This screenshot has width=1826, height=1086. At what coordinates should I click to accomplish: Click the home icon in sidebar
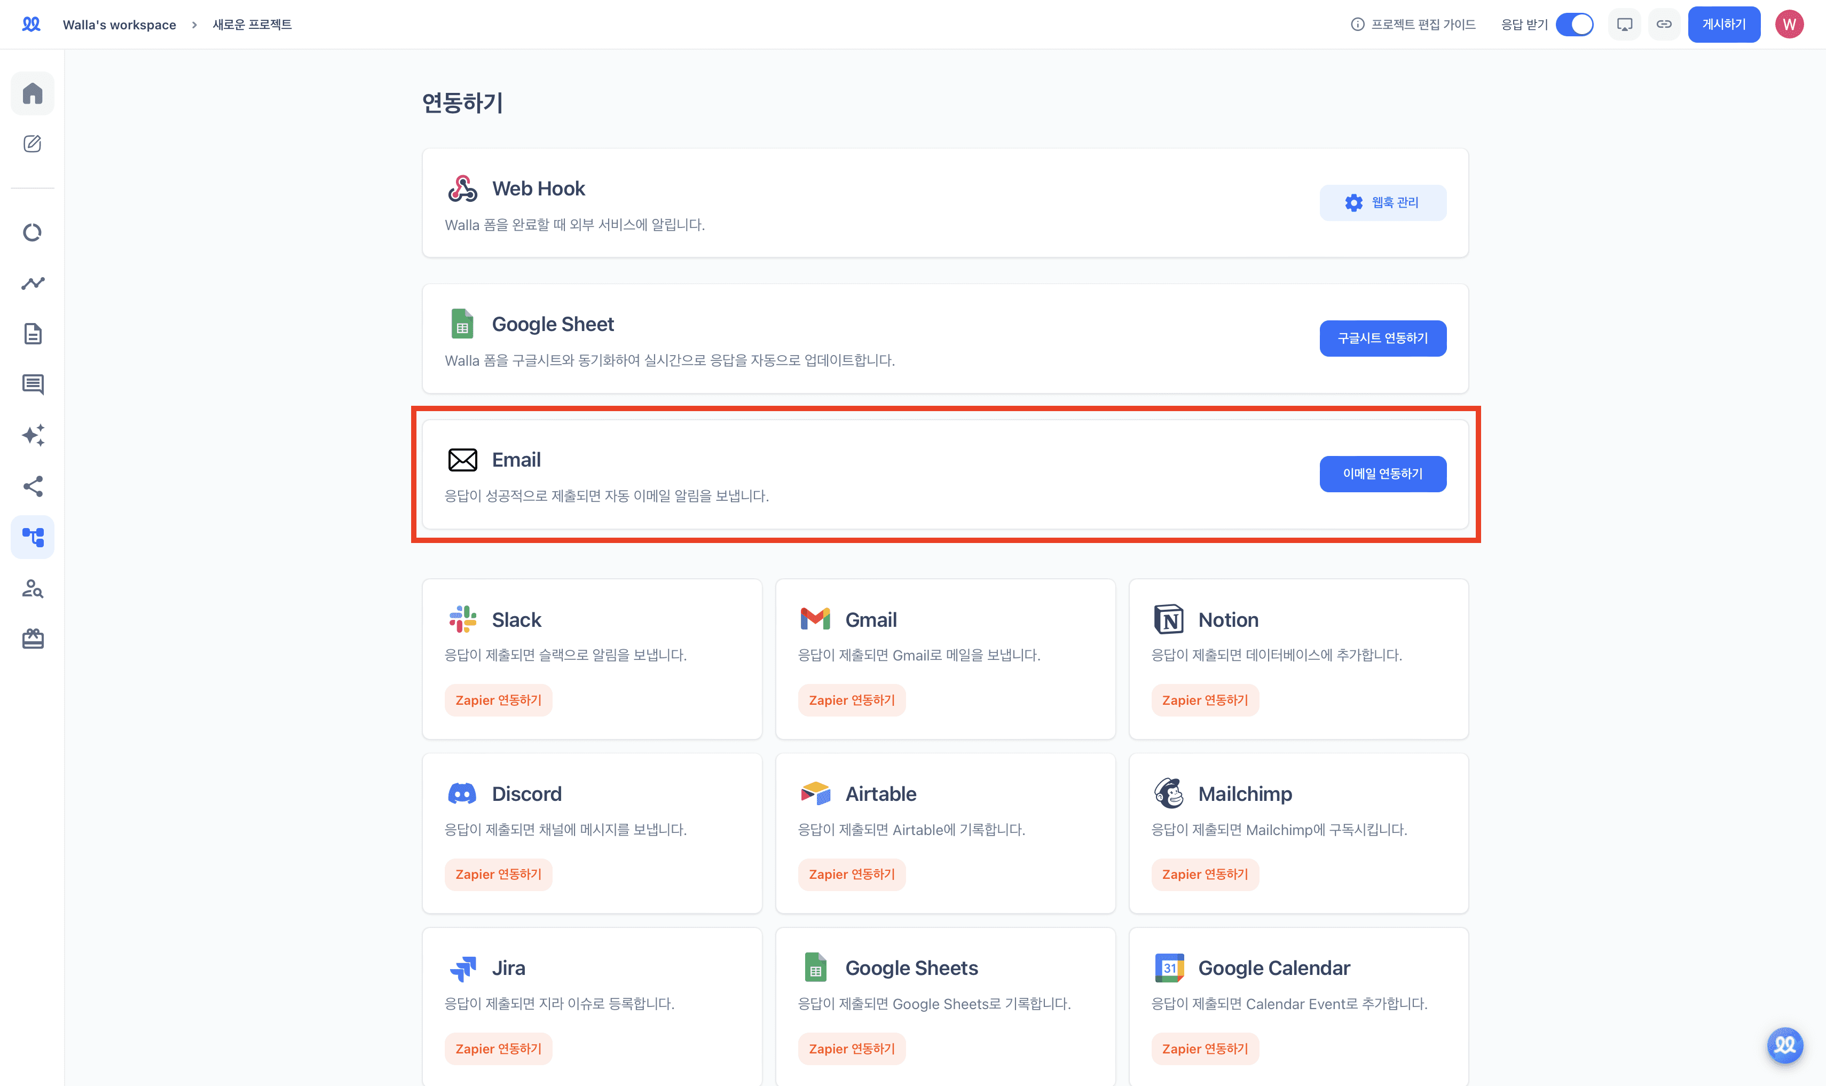point(32,93)
